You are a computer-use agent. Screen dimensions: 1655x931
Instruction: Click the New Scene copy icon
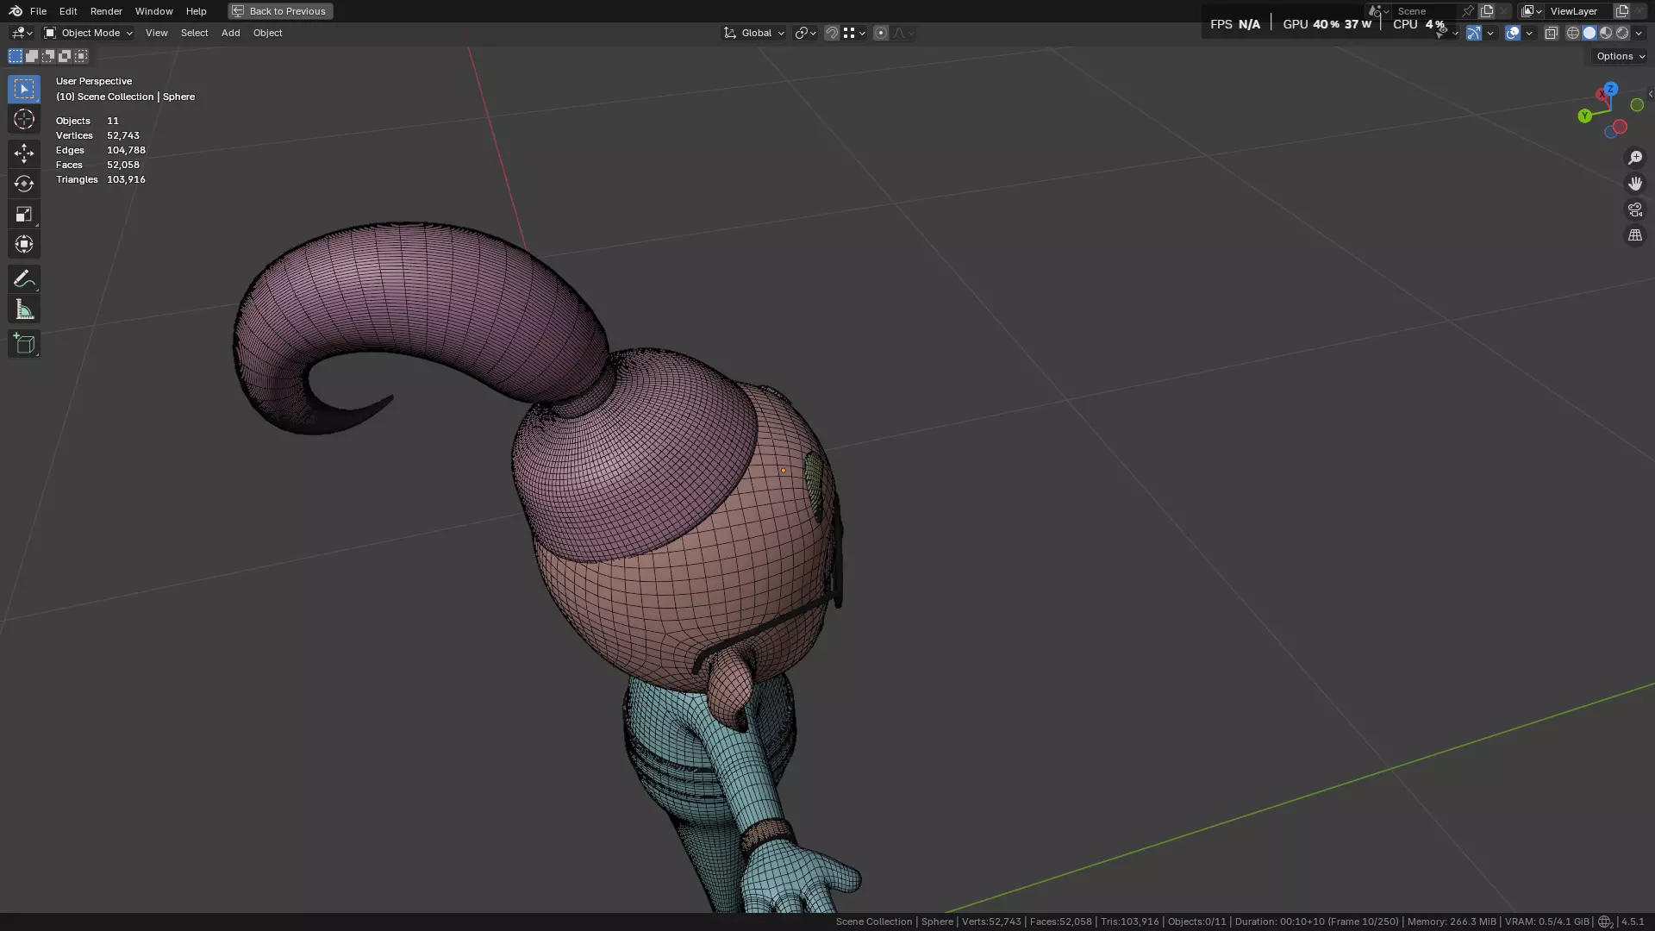1487,11
